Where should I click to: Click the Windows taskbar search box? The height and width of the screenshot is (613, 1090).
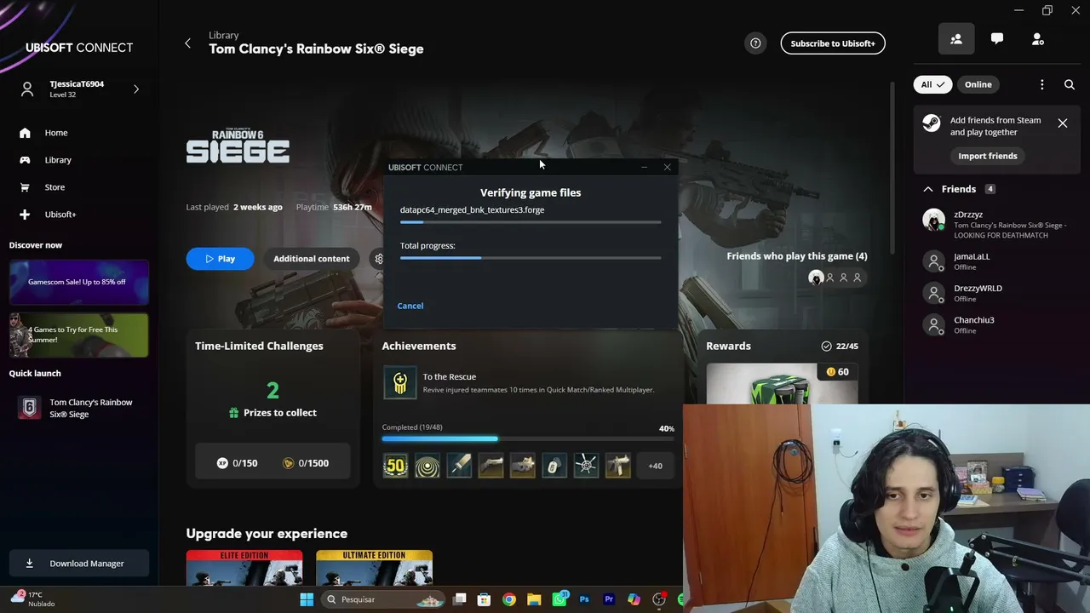384,599
